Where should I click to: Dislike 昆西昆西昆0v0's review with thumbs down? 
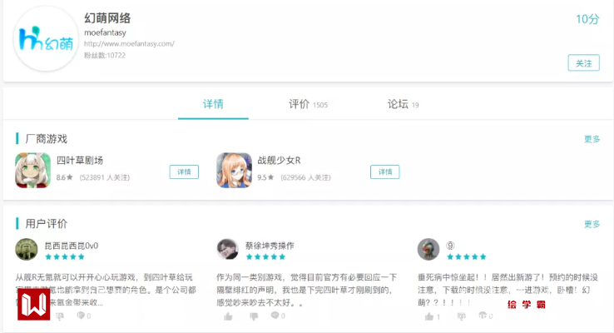click(60, 316)
